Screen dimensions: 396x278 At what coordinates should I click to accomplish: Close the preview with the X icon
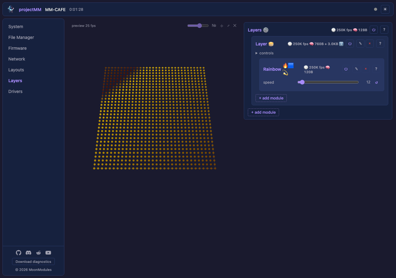click(235, 26)
